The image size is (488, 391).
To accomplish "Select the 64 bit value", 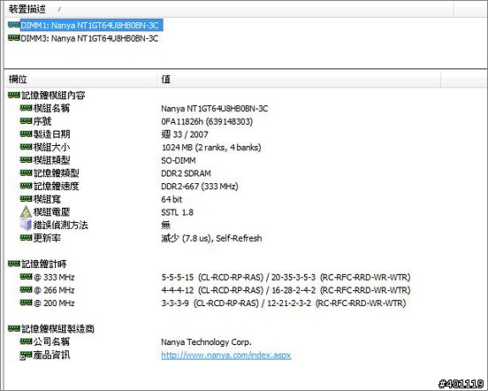I will pyautogui.click(x=172, y=199).
